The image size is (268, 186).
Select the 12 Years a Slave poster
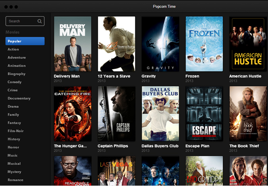tap(116, 44)
